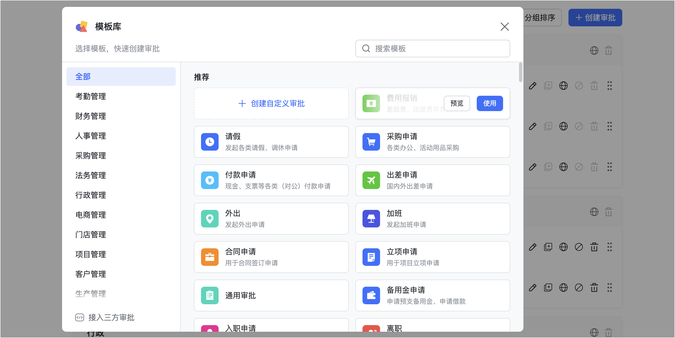Click the 备用金申请 wallet icon
675x338 pixels.
click(x=371, y=295)
